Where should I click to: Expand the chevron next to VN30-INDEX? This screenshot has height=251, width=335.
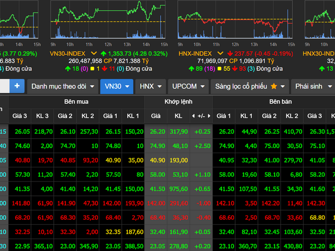[x=94, y=53]
